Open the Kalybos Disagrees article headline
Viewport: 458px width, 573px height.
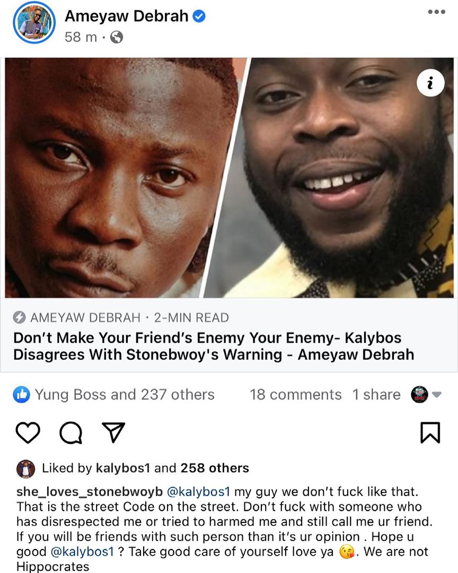[x=214, y=346]
